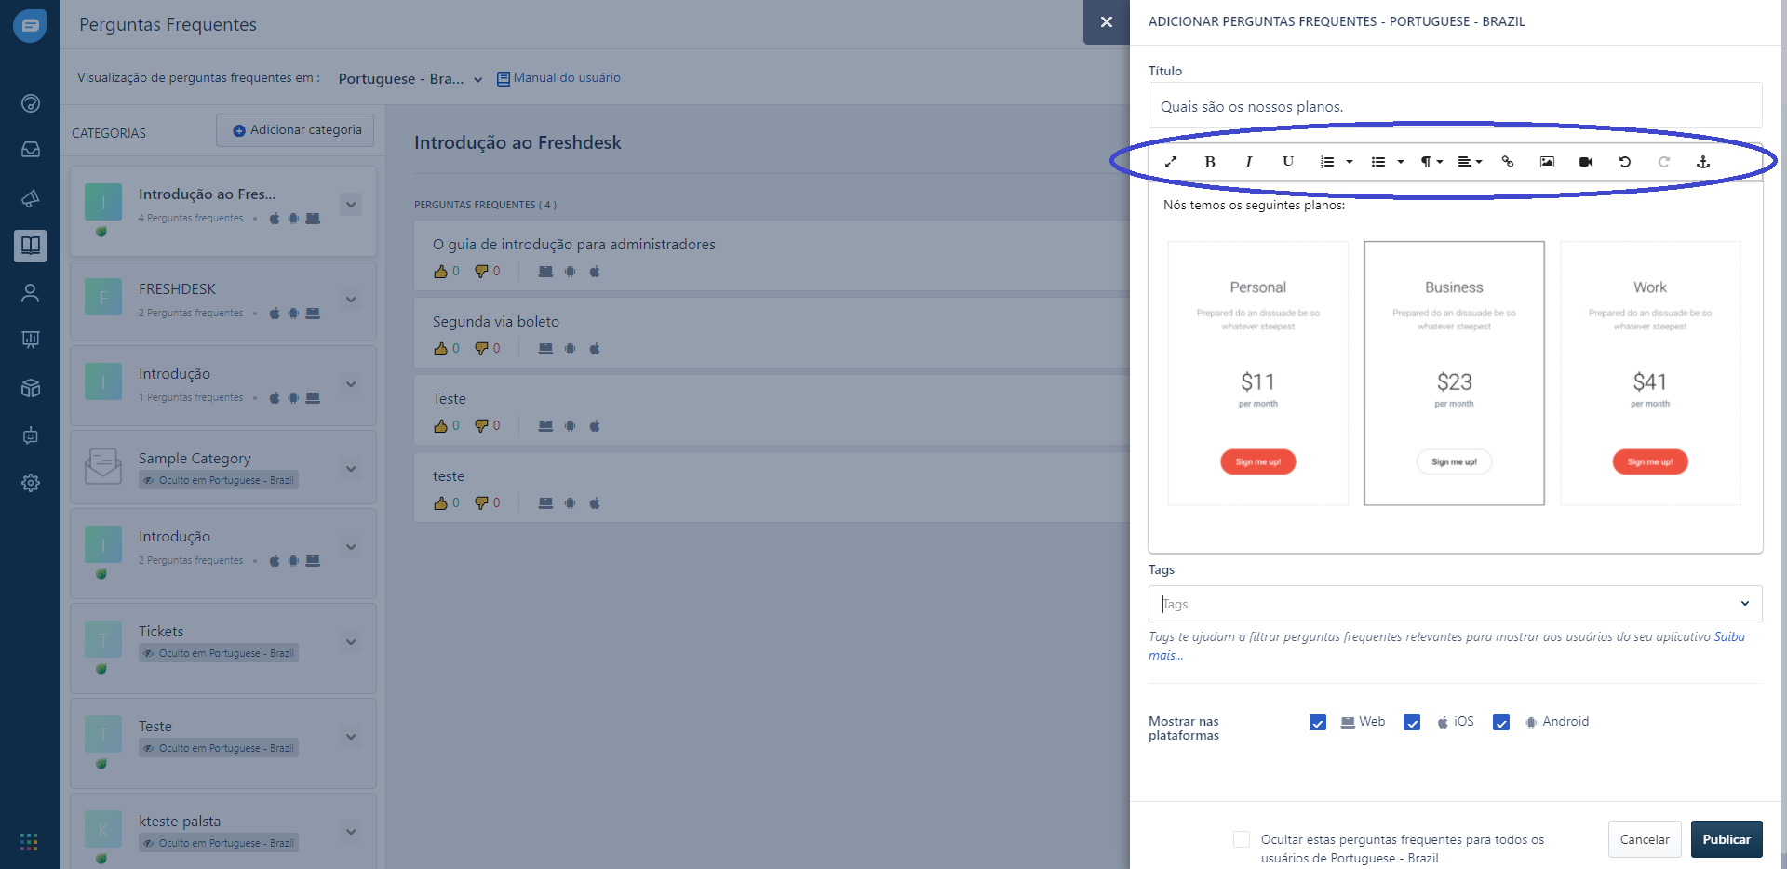The image size is (1787, 869).
Task: Click Personal plan Sign me up button
Action: coord(1258,461)
